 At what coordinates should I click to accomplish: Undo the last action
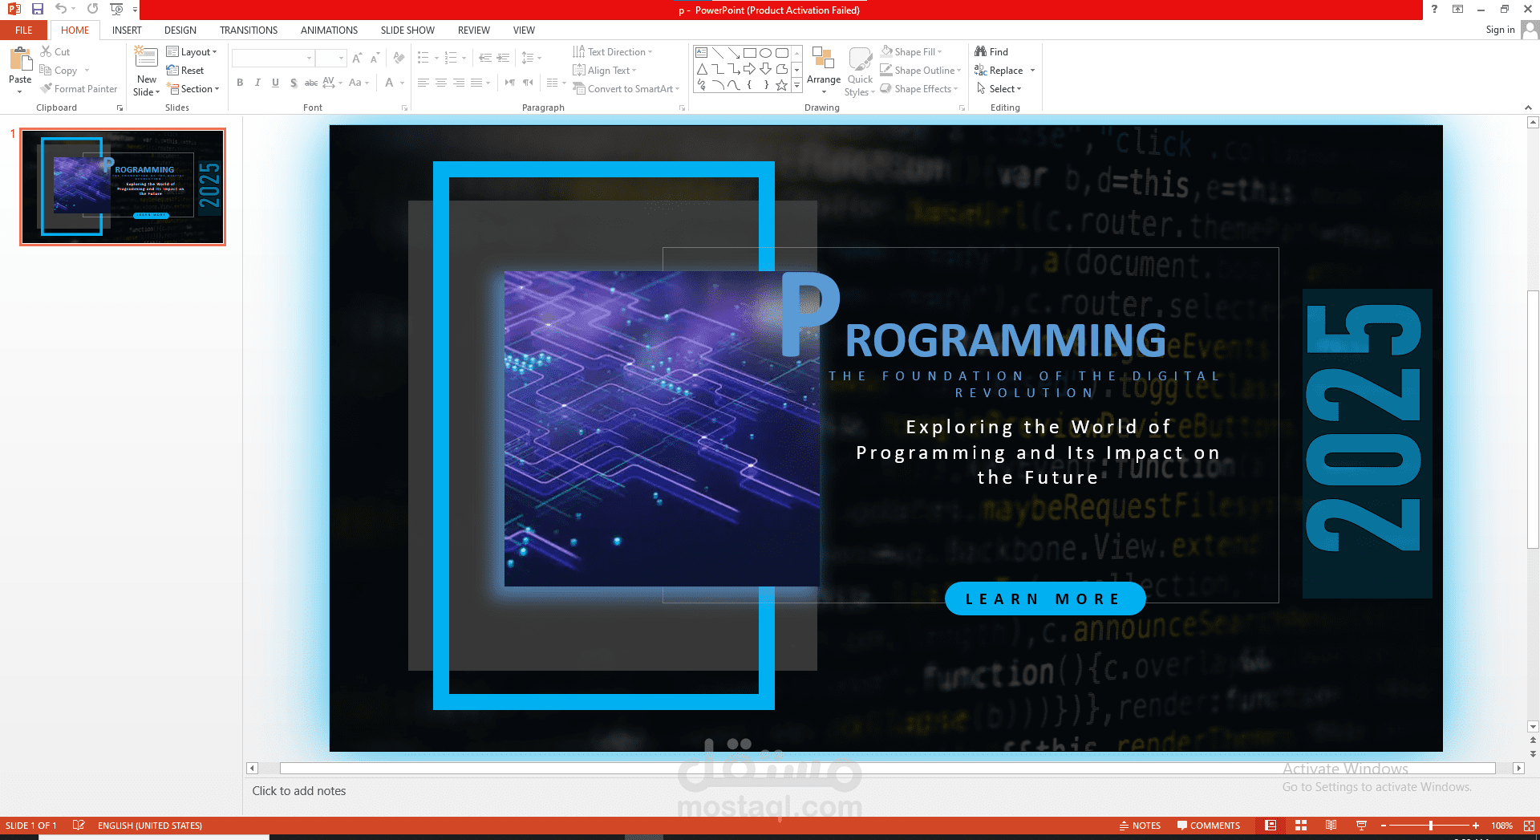60,9
